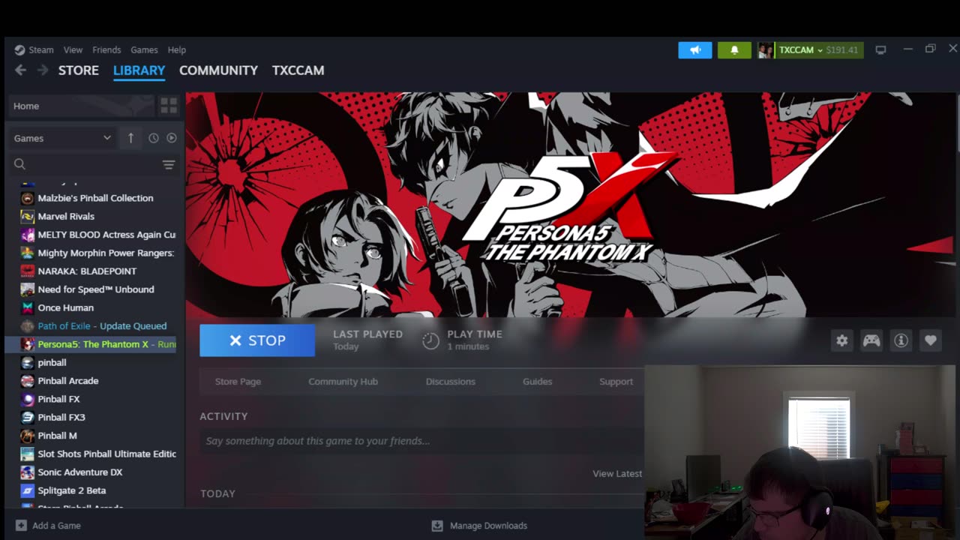Viewport: 960px width, 540px height.
Task: Toggle sort by recent activity clock
Action: [154, 138]
